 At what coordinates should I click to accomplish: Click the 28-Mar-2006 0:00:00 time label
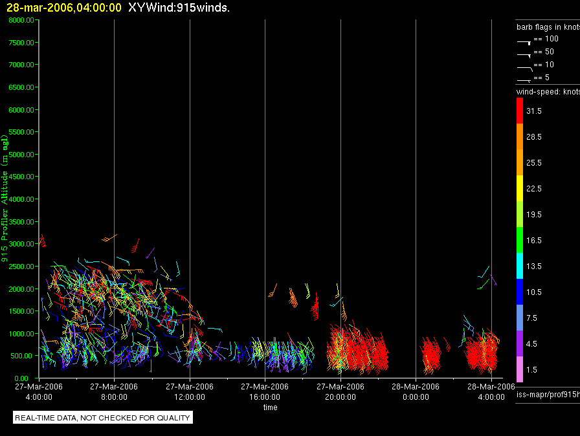(416, 391)
